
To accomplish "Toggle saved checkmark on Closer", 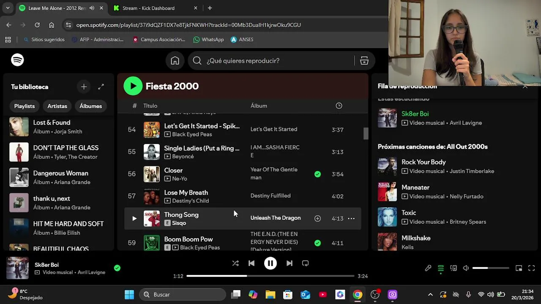I will 317,174.
